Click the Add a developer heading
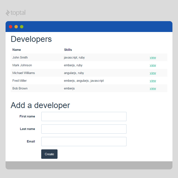This screenshot has width=178, height=178. click(40, 105)
